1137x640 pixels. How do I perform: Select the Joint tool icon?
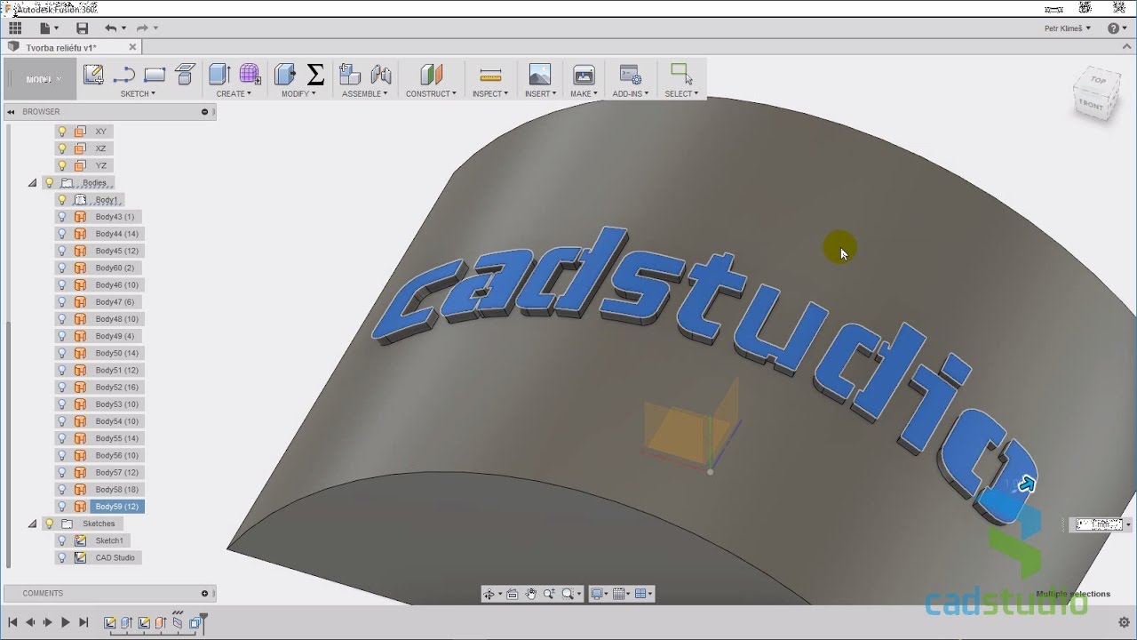(x=381, y=75)
